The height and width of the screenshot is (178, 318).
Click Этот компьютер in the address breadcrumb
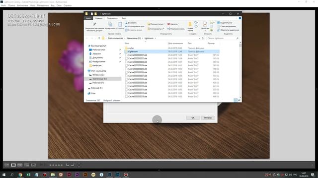point(115,38)
